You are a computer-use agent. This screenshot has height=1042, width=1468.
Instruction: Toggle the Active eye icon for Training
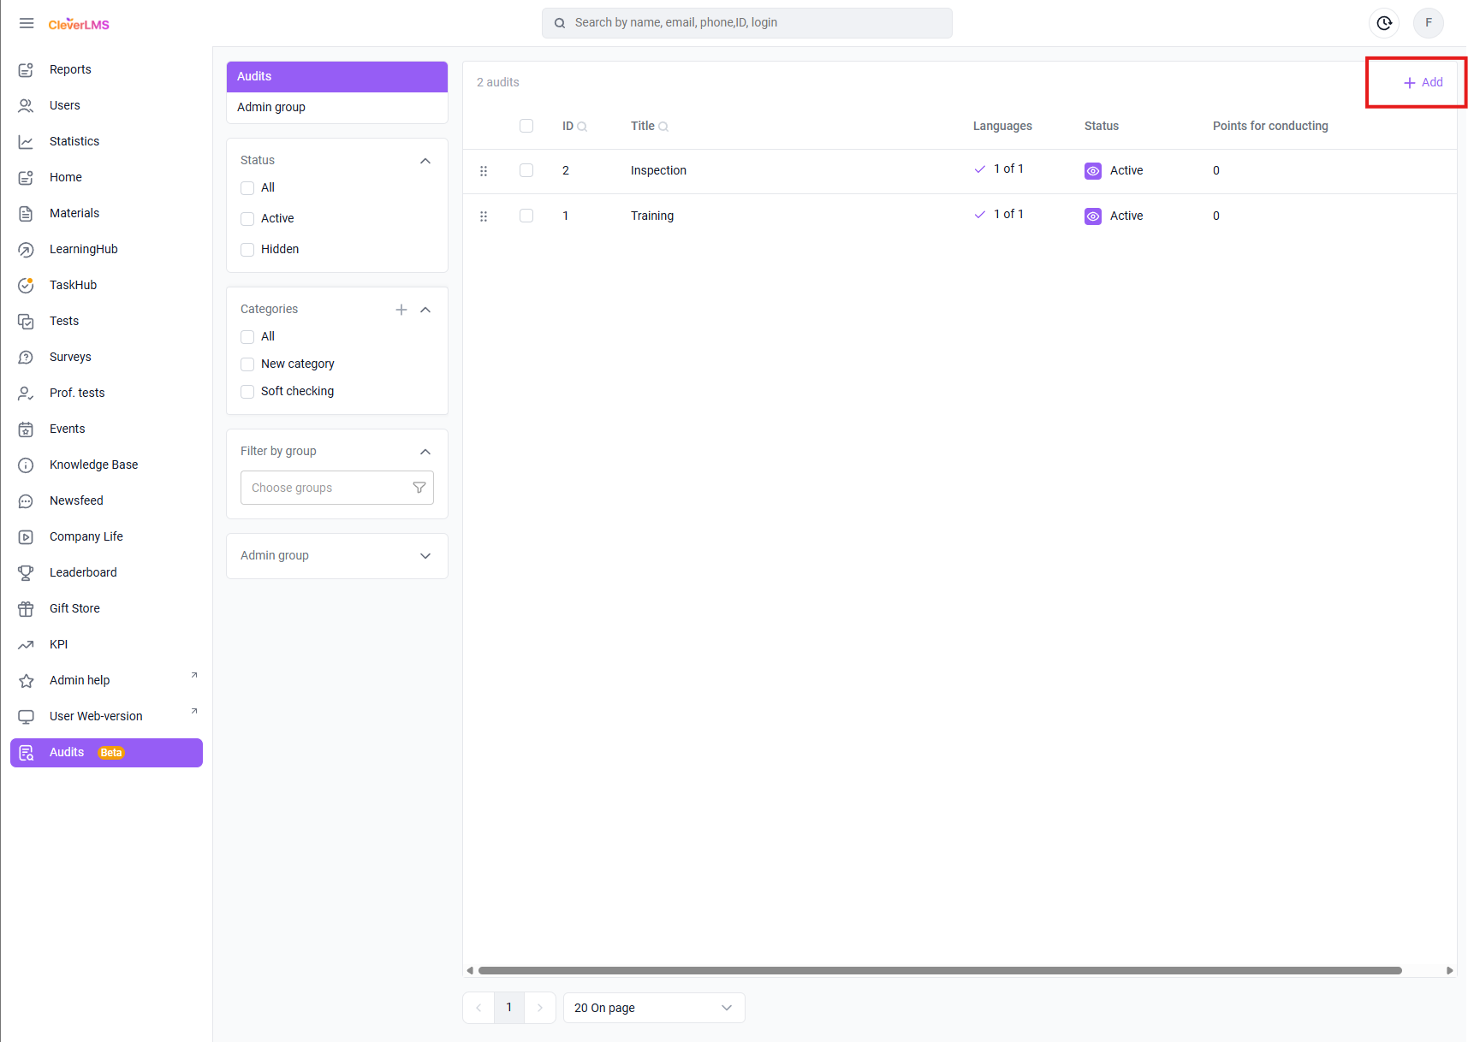tap(1093, 216)
